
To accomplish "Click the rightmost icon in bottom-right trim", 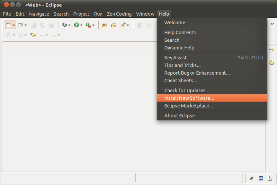I will pyautogui.click(x=270, y=178).
